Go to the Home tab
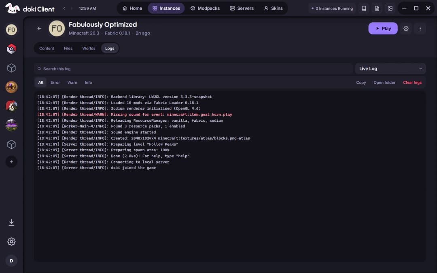Image resolution: width=437 pixels, height=273 pixels. 132,8
